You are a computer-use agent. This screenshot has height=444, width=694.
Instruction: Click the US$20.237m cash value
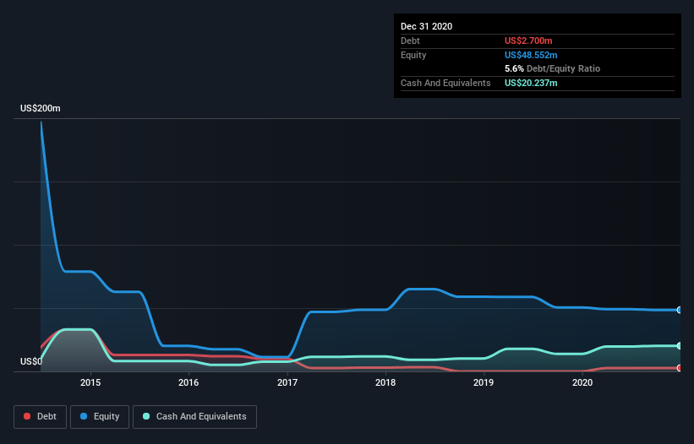[531, 83]
